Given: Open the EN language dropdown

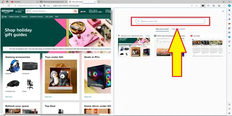Looking at the screenshot, I should click(84, 11).
